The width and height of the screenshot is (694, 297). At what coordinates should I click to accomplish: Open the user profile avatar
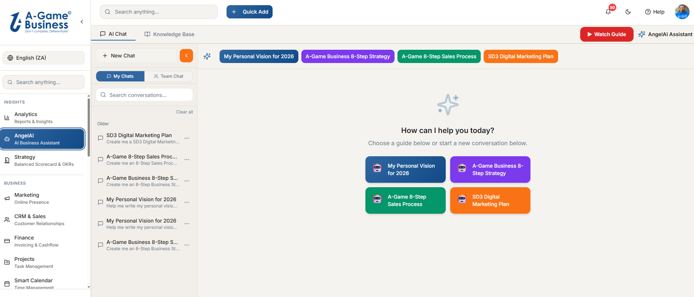[x=682, y=12]
